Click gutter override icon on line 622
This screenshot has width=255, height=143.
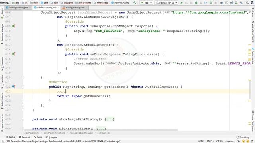coord(14,87)
